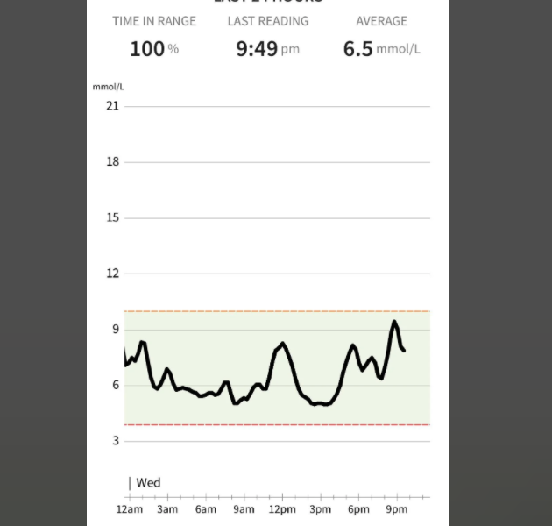The image size is (552, 526).
Task: Click the 21 mmol/L gridline label
Action: (113, 106)
